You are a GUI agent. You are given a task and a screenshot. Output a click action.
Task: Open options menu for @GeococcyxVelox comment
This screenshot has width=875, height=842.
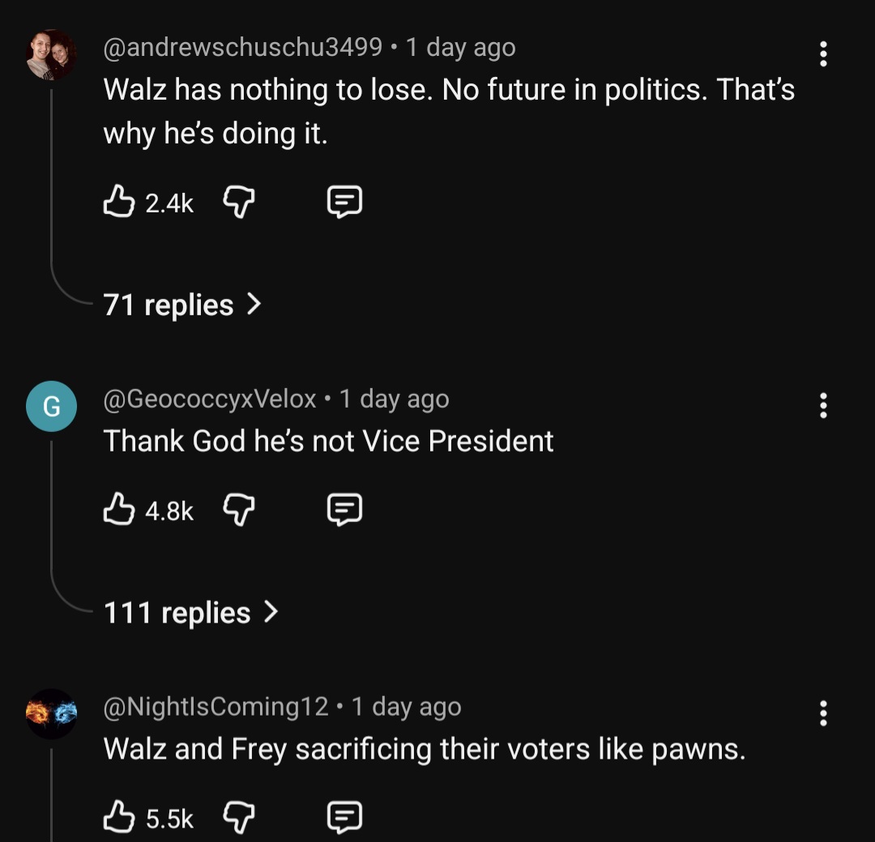coord(823,404)
